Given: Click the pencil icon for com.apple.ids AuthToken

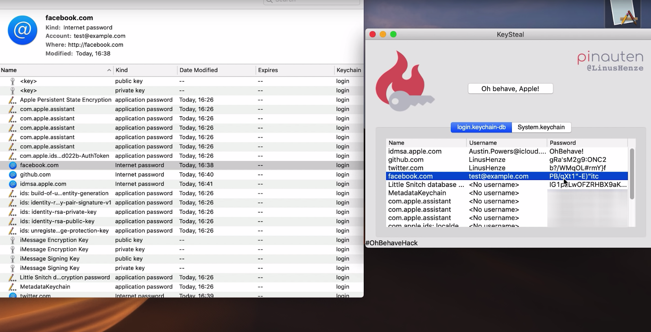Looking at the screenshot, I should 13,156.
